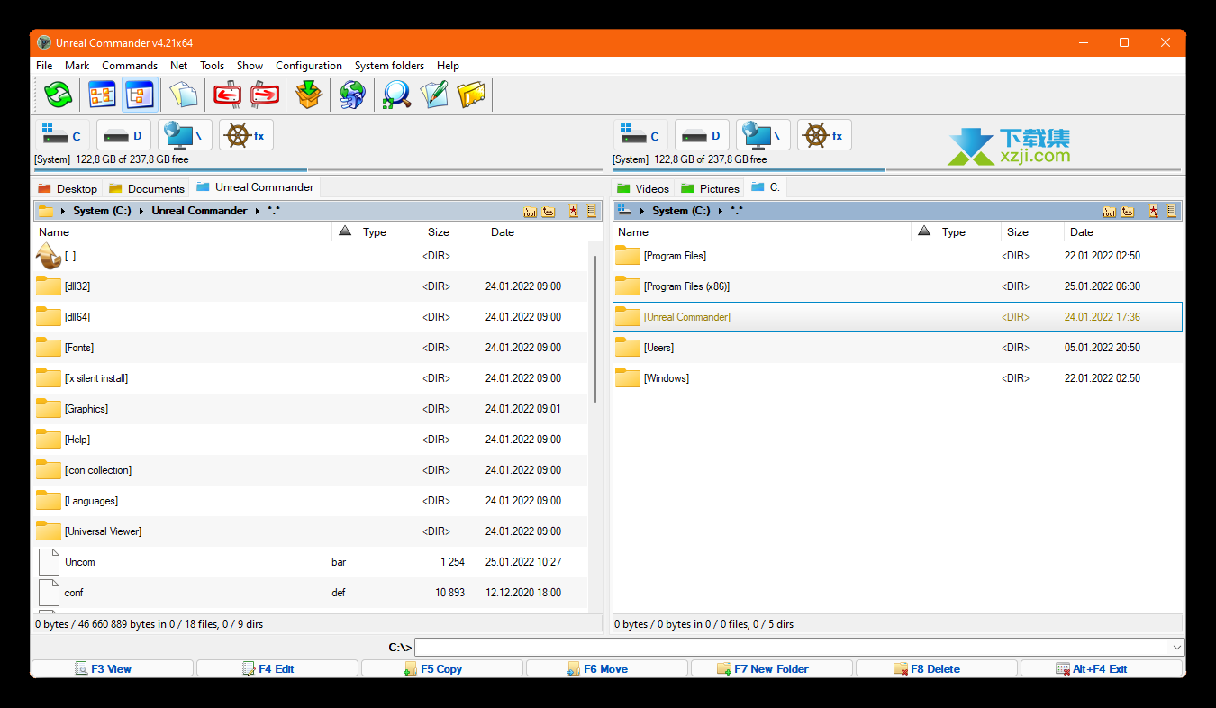Open the favorites star in right path bar
The height and width of the screenshot is (708, 1216).
1153,211
